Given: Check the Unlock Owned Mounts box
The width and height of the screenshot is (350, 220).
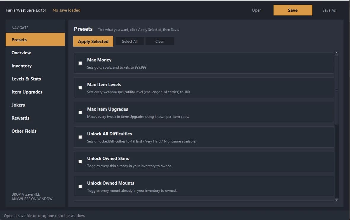Looking at the screenshot, I should click(x=80, y=186).
